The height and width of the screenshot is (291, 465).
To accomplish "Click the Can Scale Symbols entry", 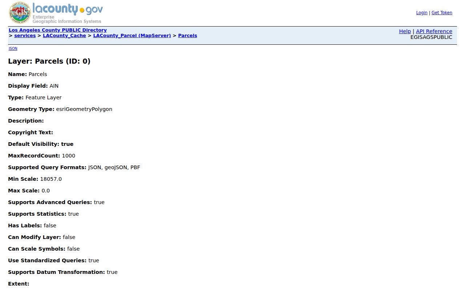I will coord(44,249).
